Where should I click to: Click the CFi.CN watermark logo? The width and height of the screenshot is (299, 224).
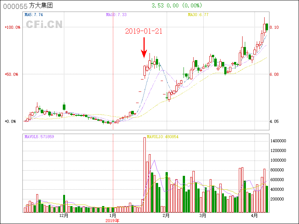pos(44,25)
